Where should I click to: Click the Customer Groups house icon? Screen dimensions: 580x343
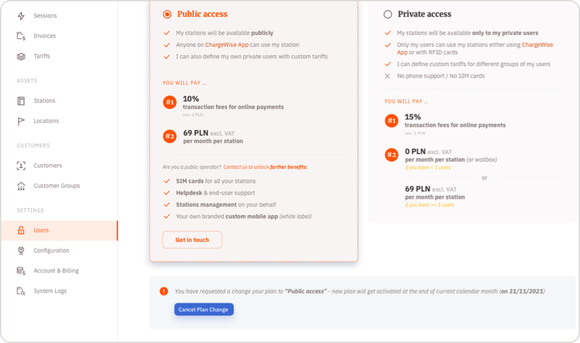(21, 186)
